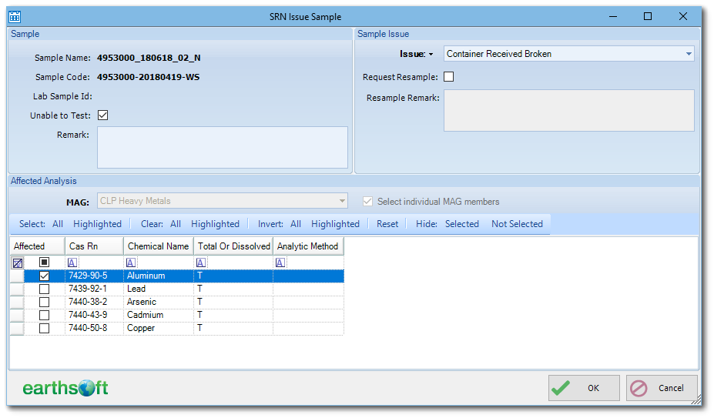Sort by Chemical Name column header
Viewport: 714px width, 418px height.
tap(159, 246)
